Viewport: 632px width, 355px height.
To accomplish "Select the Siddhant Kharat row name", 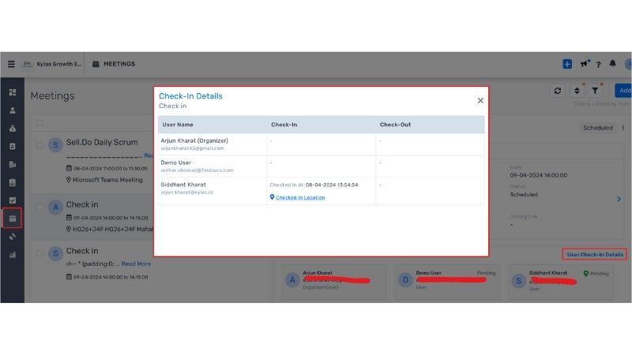I will [183, 185].
